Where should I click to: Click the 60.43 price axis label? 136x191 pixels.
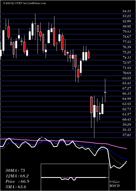[127, 120]
